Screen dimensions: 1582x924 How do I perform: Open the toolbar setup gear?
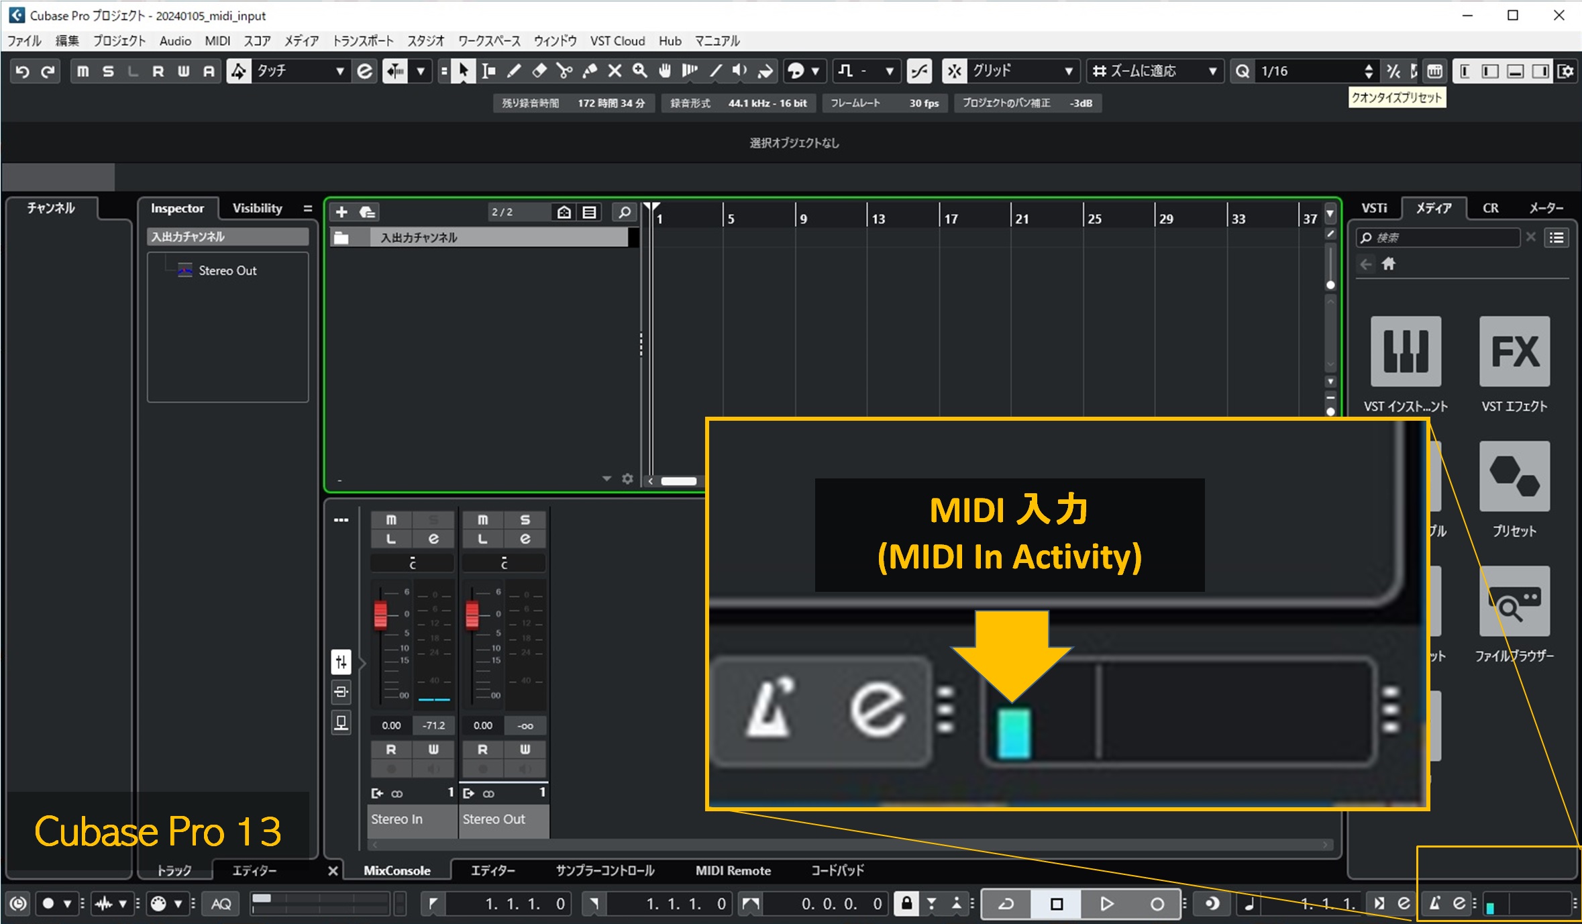(x=1566, y=71)
